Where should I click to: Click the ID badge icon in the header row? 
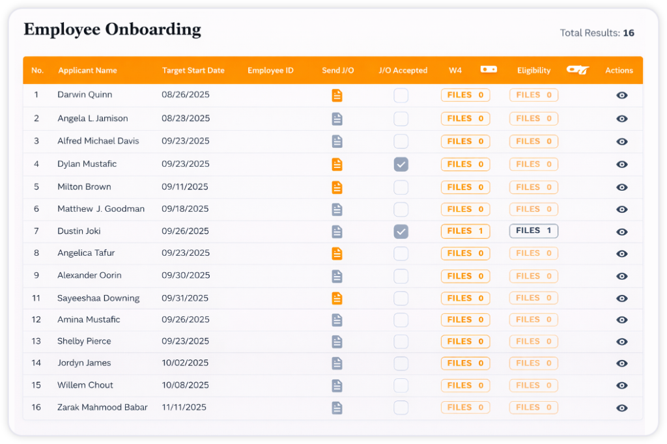(489, 69)
